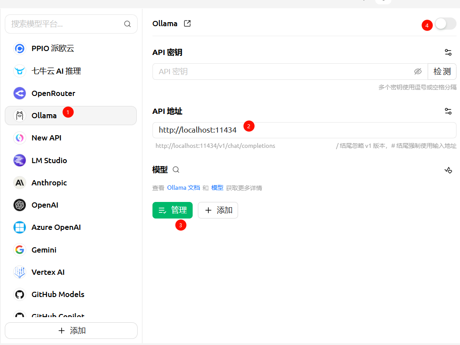Open Ollama official site via external link icon

point(187,24)
